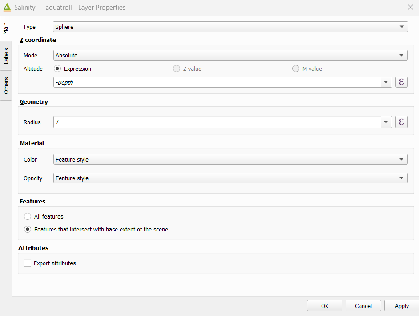Open the Type dropdown showing Sphere
Image resolution: width=419 pixels, height=316 pixels.
point(230,27)
